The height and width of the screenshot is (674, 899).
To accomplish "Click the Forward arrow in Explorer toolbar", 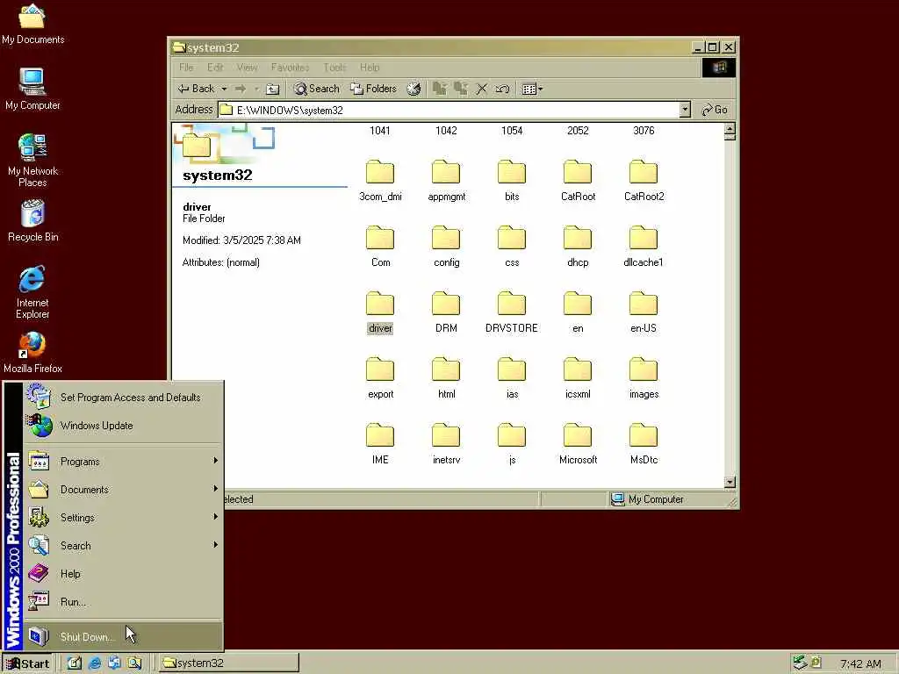I will pyautogui.click(x=241, y=89).
